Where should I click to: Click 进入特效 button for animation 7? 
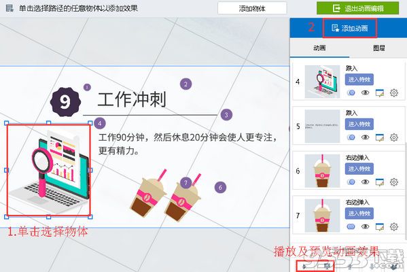(x=359, y=214)
